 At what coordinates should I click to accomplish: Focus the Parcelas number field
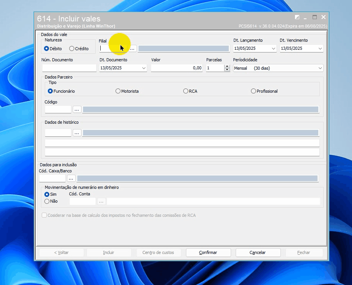pyautogui.click(x=215, y=68)
